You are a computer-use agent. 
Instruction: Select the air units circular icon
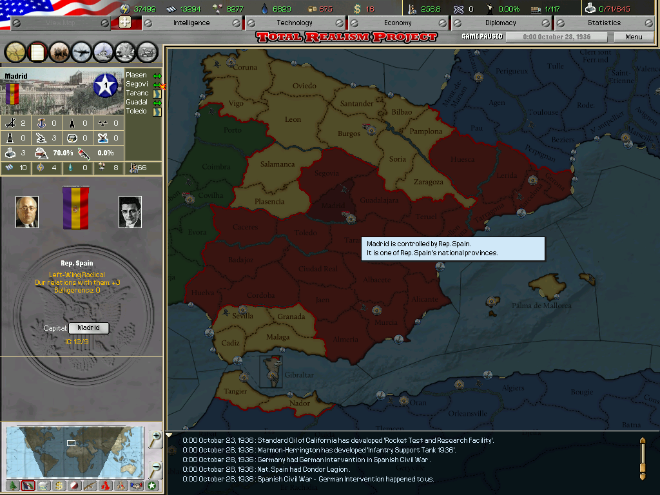(x=81, y=52)
